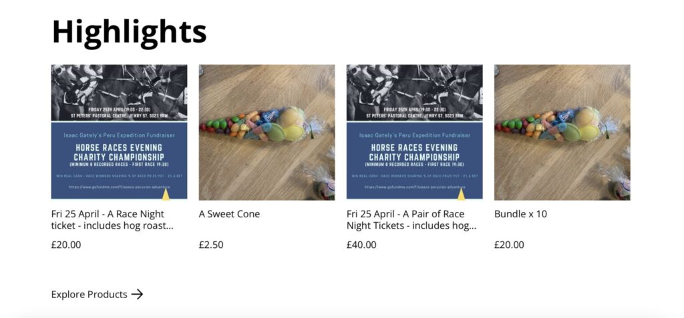Click gofundme URL on the single ticket poster

[119, 187]
